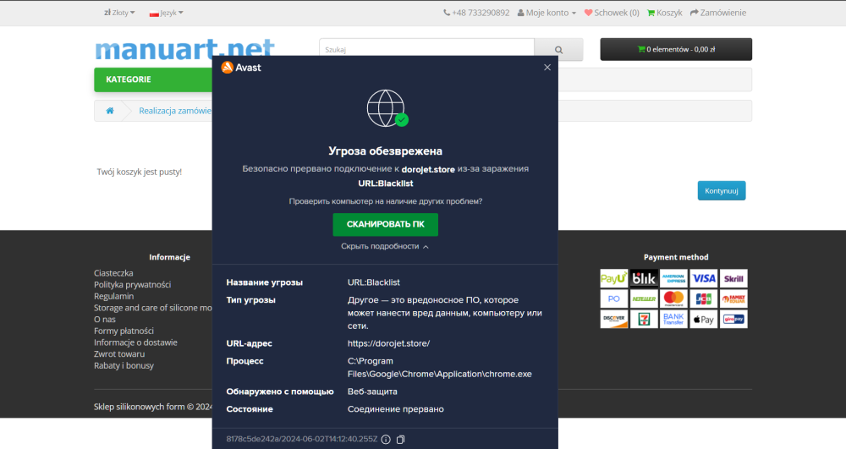The height and width of the screenshot is (449, 846).
Task: Copy event ID with clipboard icon
Action: tap(400, 440)
